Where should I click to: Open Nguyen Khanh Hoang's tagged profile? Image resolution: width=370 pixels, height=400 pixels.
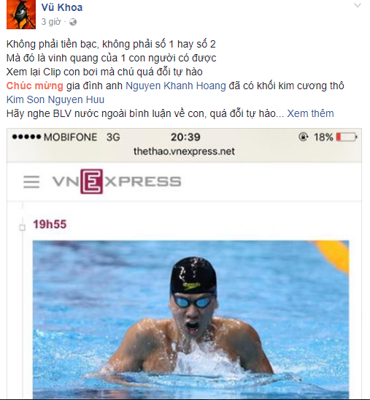pyautogui.click(x=176, y=86)
